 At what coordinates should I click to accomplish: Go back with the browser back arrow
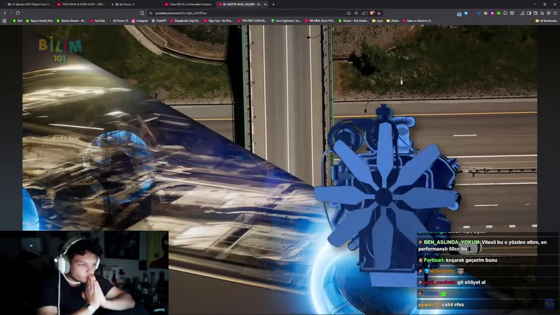5,13
